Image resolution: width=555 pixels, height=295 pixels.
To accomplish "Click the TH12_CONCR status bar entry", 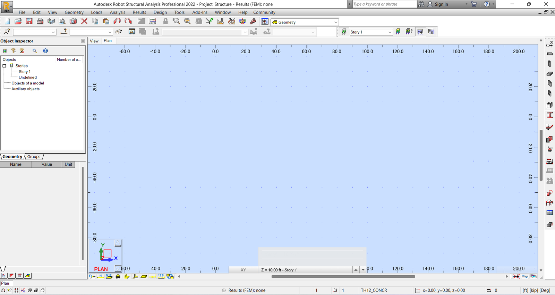I will pyautogui.click(x=374, y=290).
